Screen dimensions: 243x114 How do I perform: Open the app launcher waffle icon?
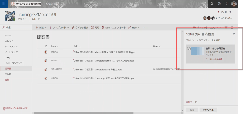pyautogui.click(x=4, y=4)
